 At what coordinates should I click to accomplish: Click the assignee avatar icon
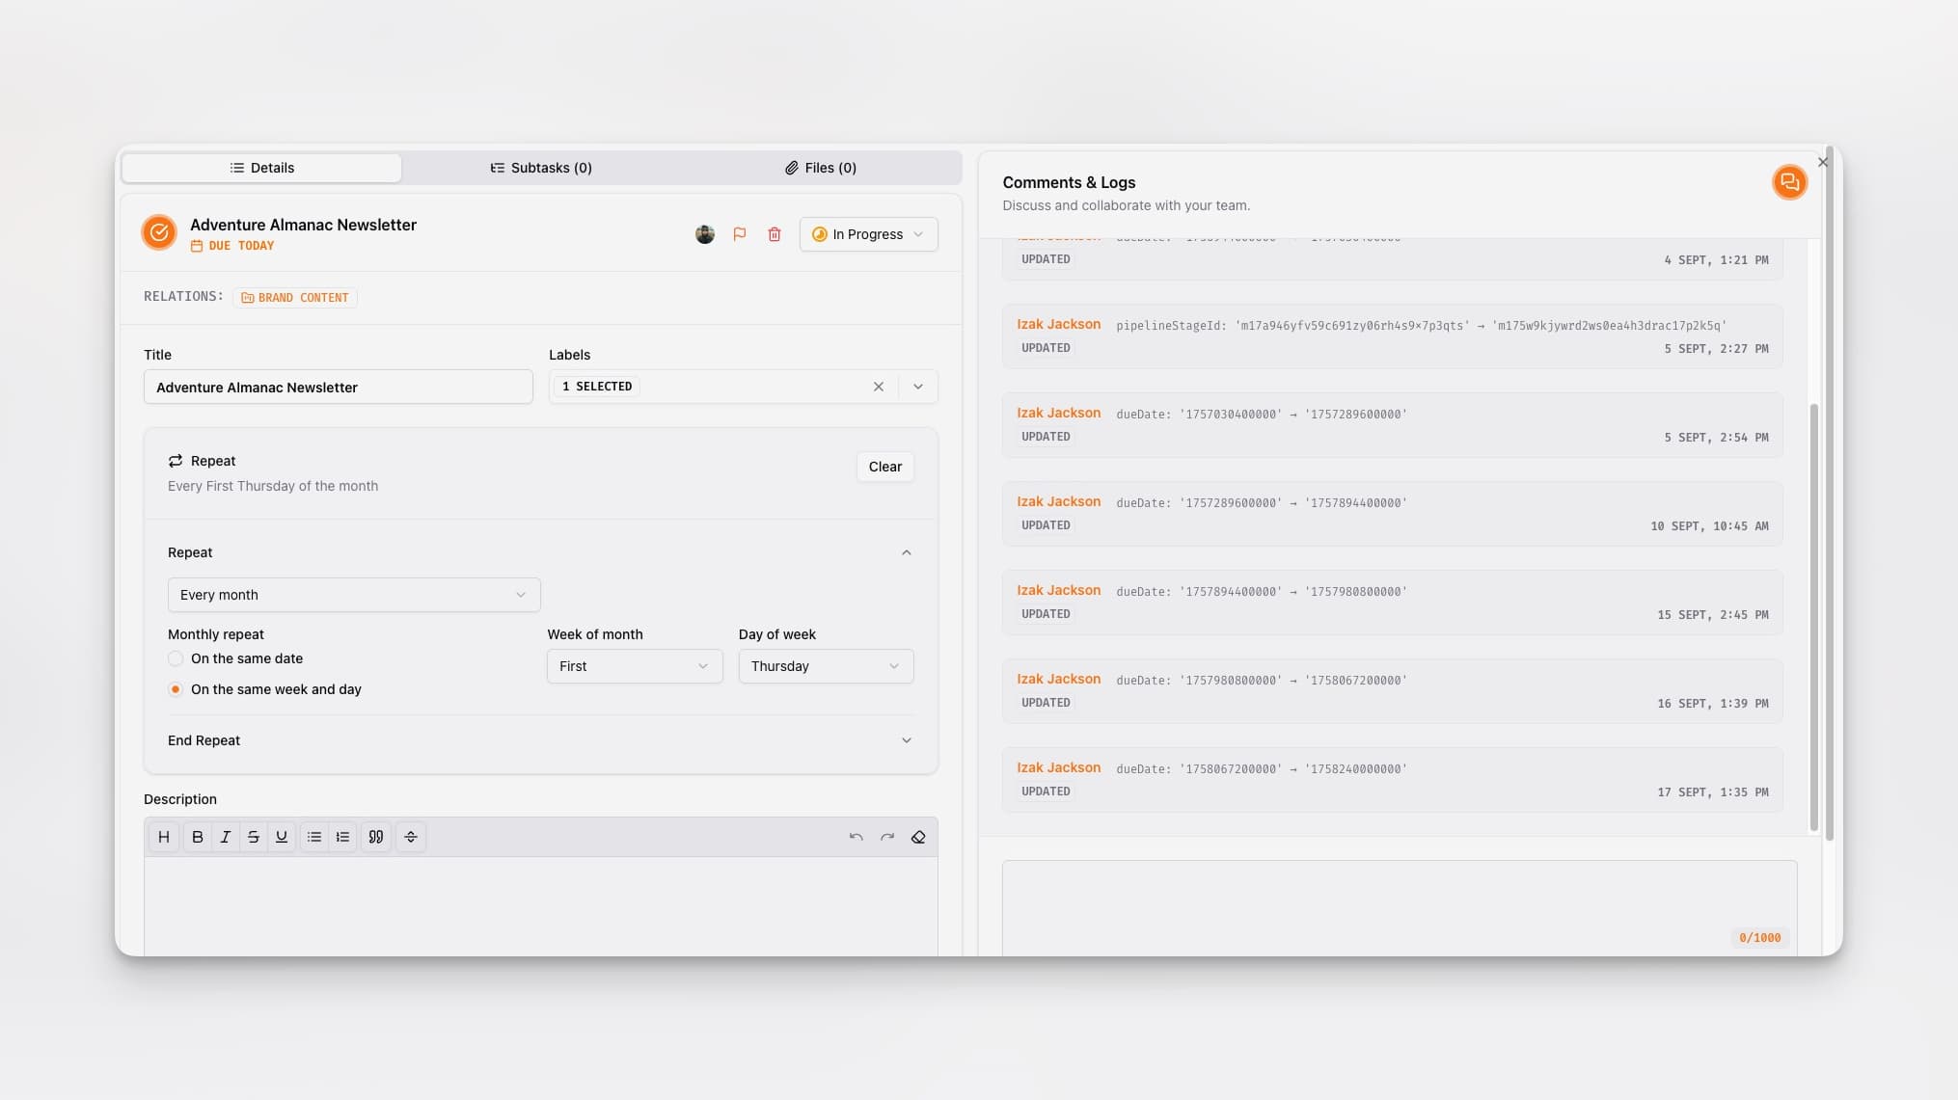(x=705, y=234)
